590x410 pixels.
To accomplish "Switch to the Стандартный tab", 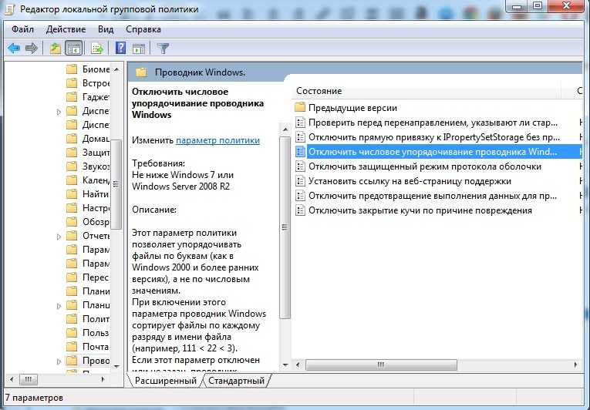I will pyautogui.click(x=236, y=381).
